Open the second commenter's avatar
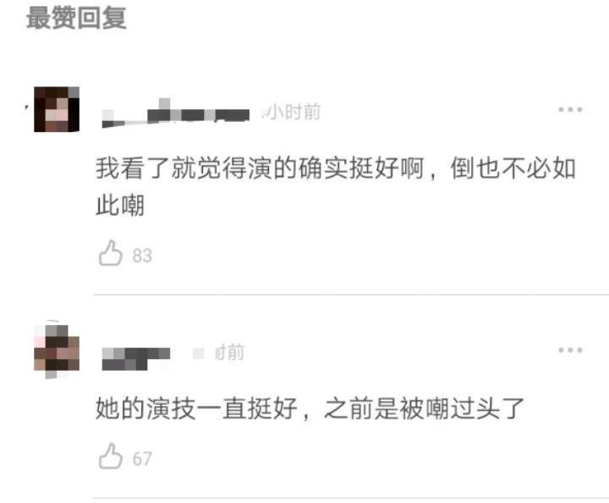 point(57,350)
